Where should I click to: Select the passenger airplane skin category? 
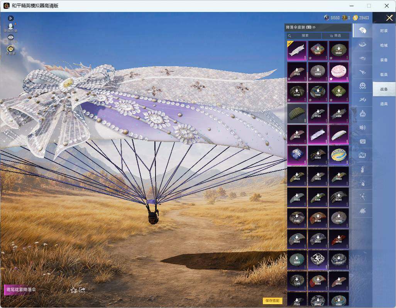pyautogui.click(x=362, y=72)
